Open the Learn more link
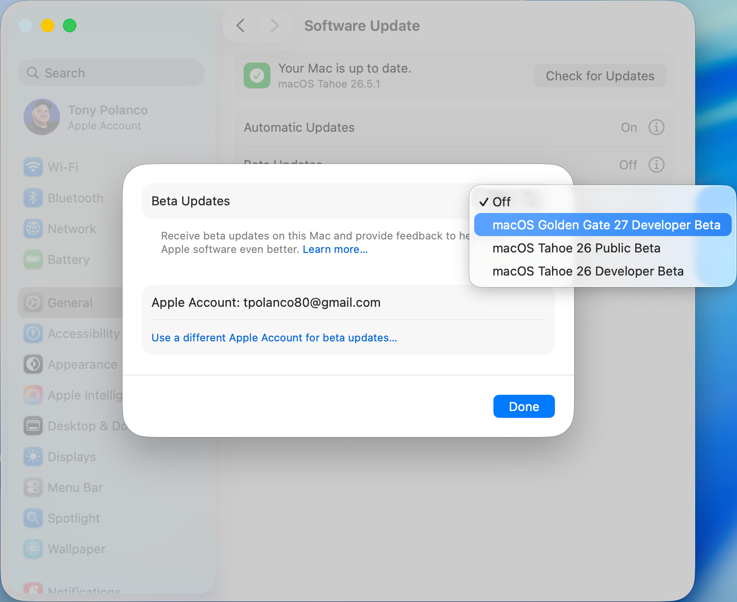The image size is (737, 602). (x=335, y=250)
